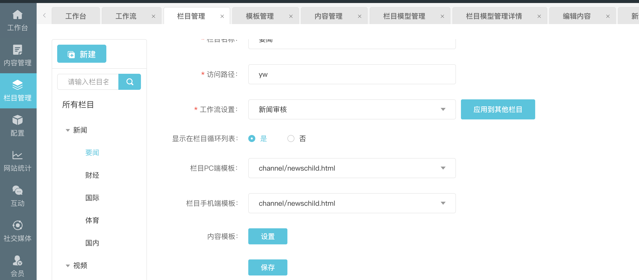This screenshot has width=639, height=280.
Task: Select the 否 radio button
Action: click(x=291, y=138)
